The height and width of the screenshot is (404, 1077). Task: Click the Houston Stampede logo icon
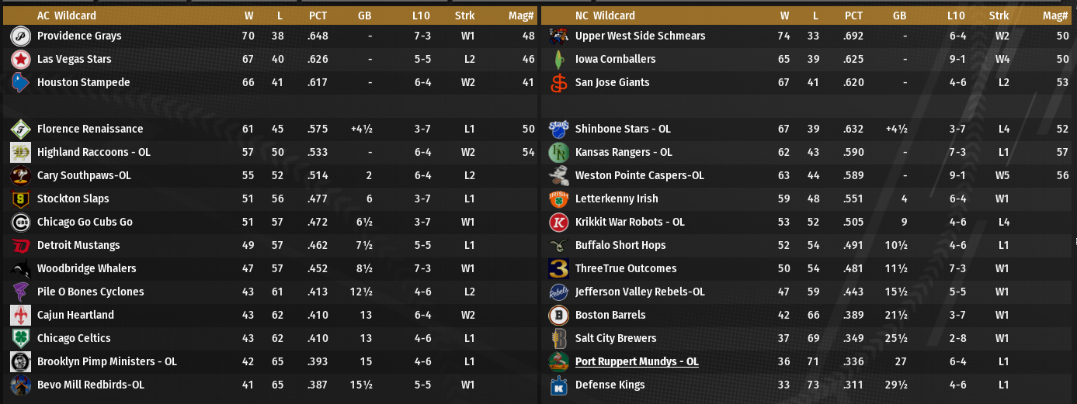pyautogui.click(x=21, y=82)
